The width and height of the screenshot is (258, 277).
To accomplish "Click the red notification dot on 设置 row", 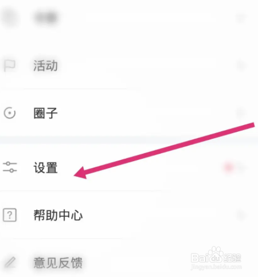I will tap(229, 167).
